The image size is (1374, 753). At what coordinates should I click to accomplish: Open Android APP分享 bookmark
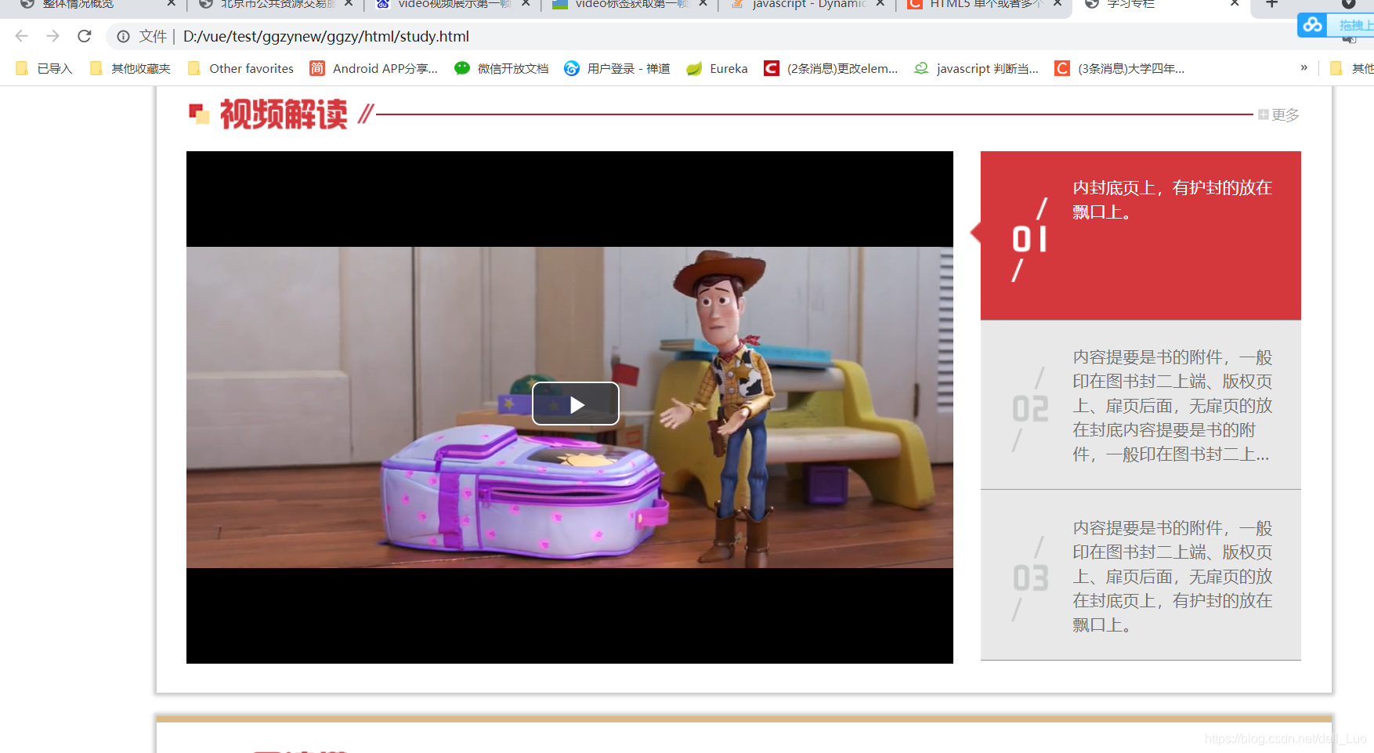(x=374, y=68)
